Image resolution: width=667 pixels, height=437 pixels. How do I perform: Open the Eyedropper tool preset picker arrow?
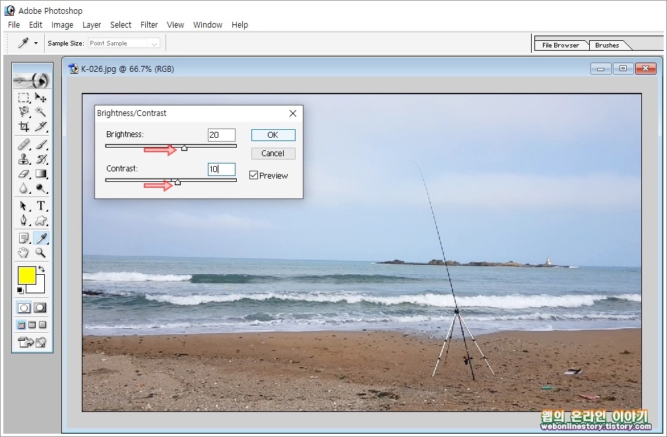[x=36, y=43]
